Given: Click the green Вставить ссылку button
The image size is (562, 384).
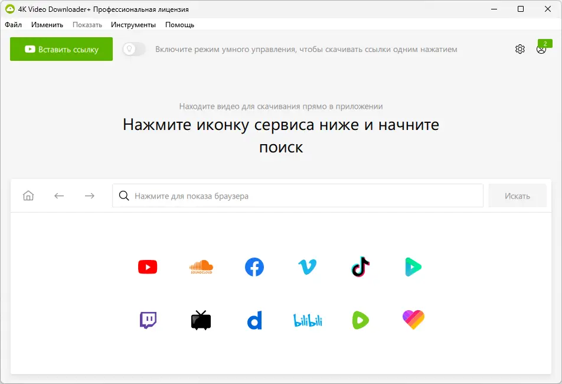Looking at the screenshot, I should point(61,49).
